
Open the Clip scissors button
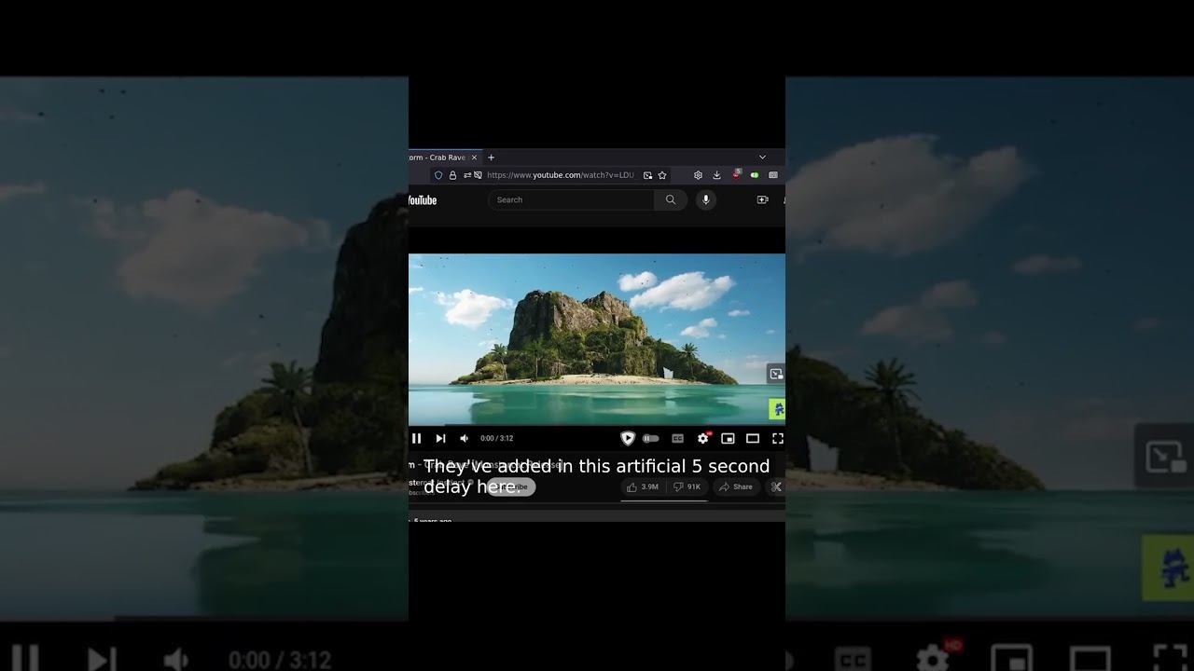[776, 486]
